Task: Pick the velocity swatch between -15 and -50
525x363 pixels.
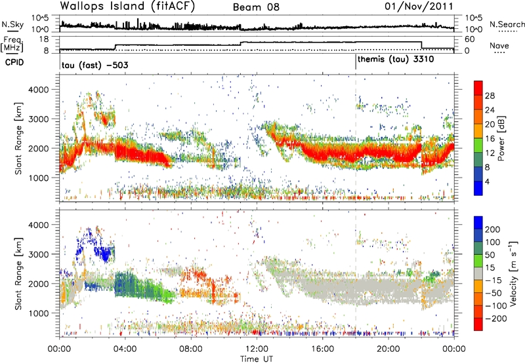Action: pos(478,286)
